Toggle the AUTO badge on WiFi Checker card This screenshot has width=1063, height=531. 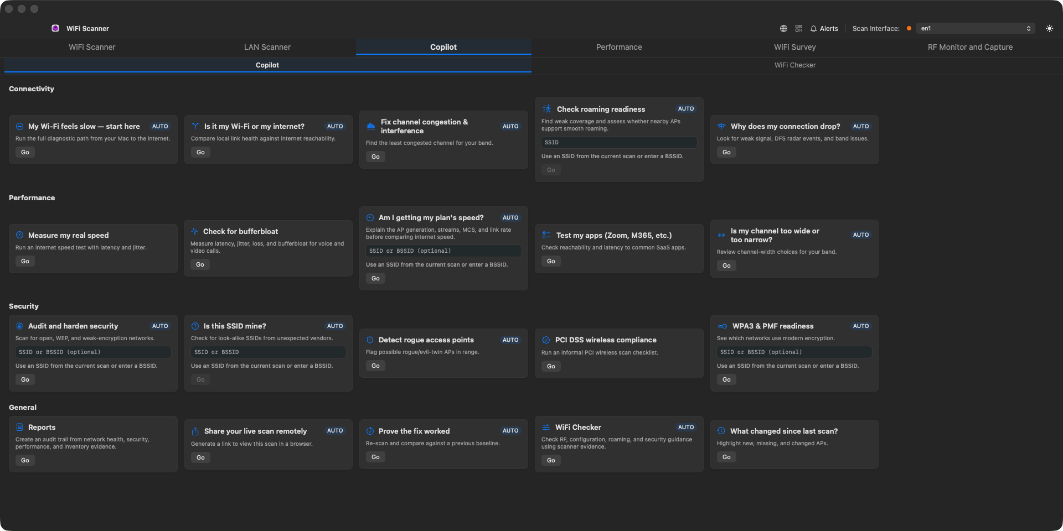(x=686, y=427)
